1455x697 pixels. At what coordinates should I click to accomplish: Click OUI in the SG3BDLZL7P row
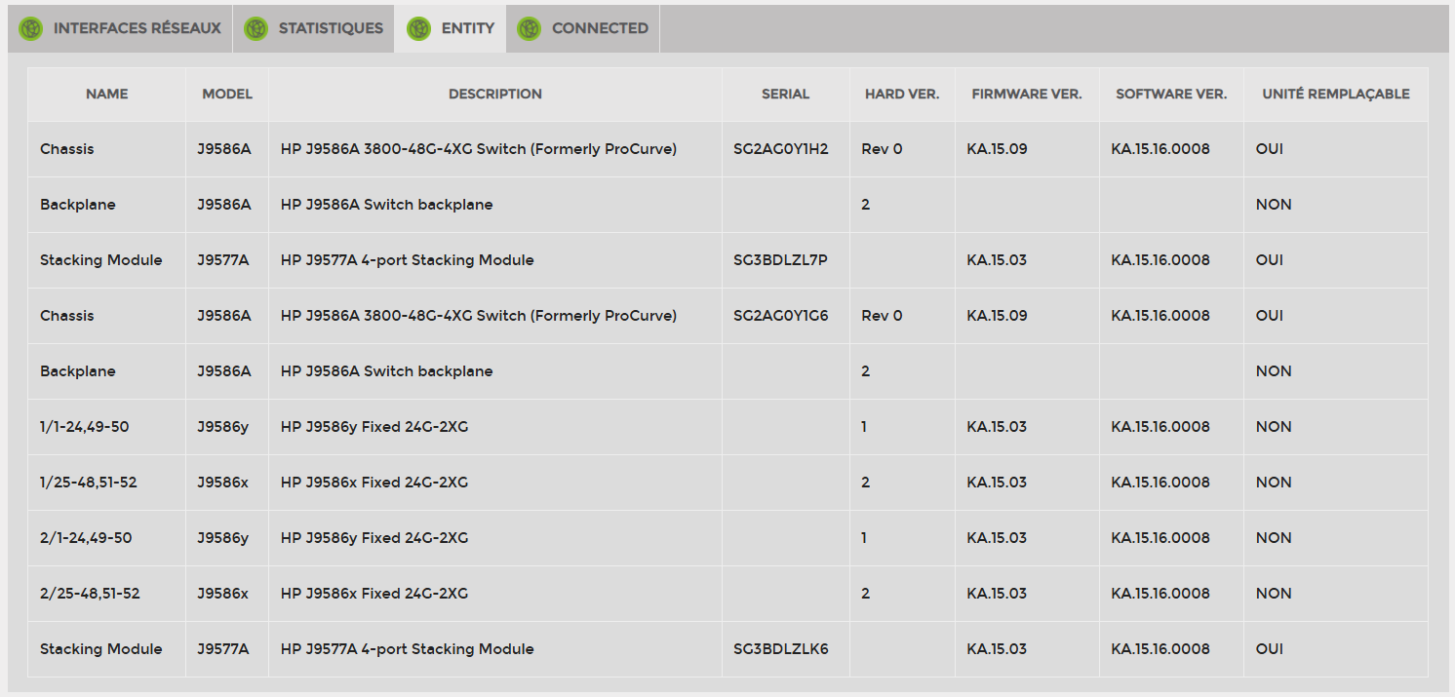(1270, 260)
